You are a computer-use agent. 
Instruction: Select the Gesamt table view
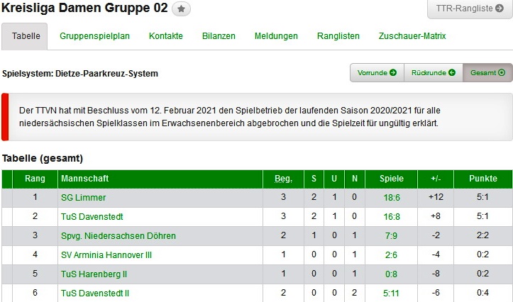[x=487, y=72]
